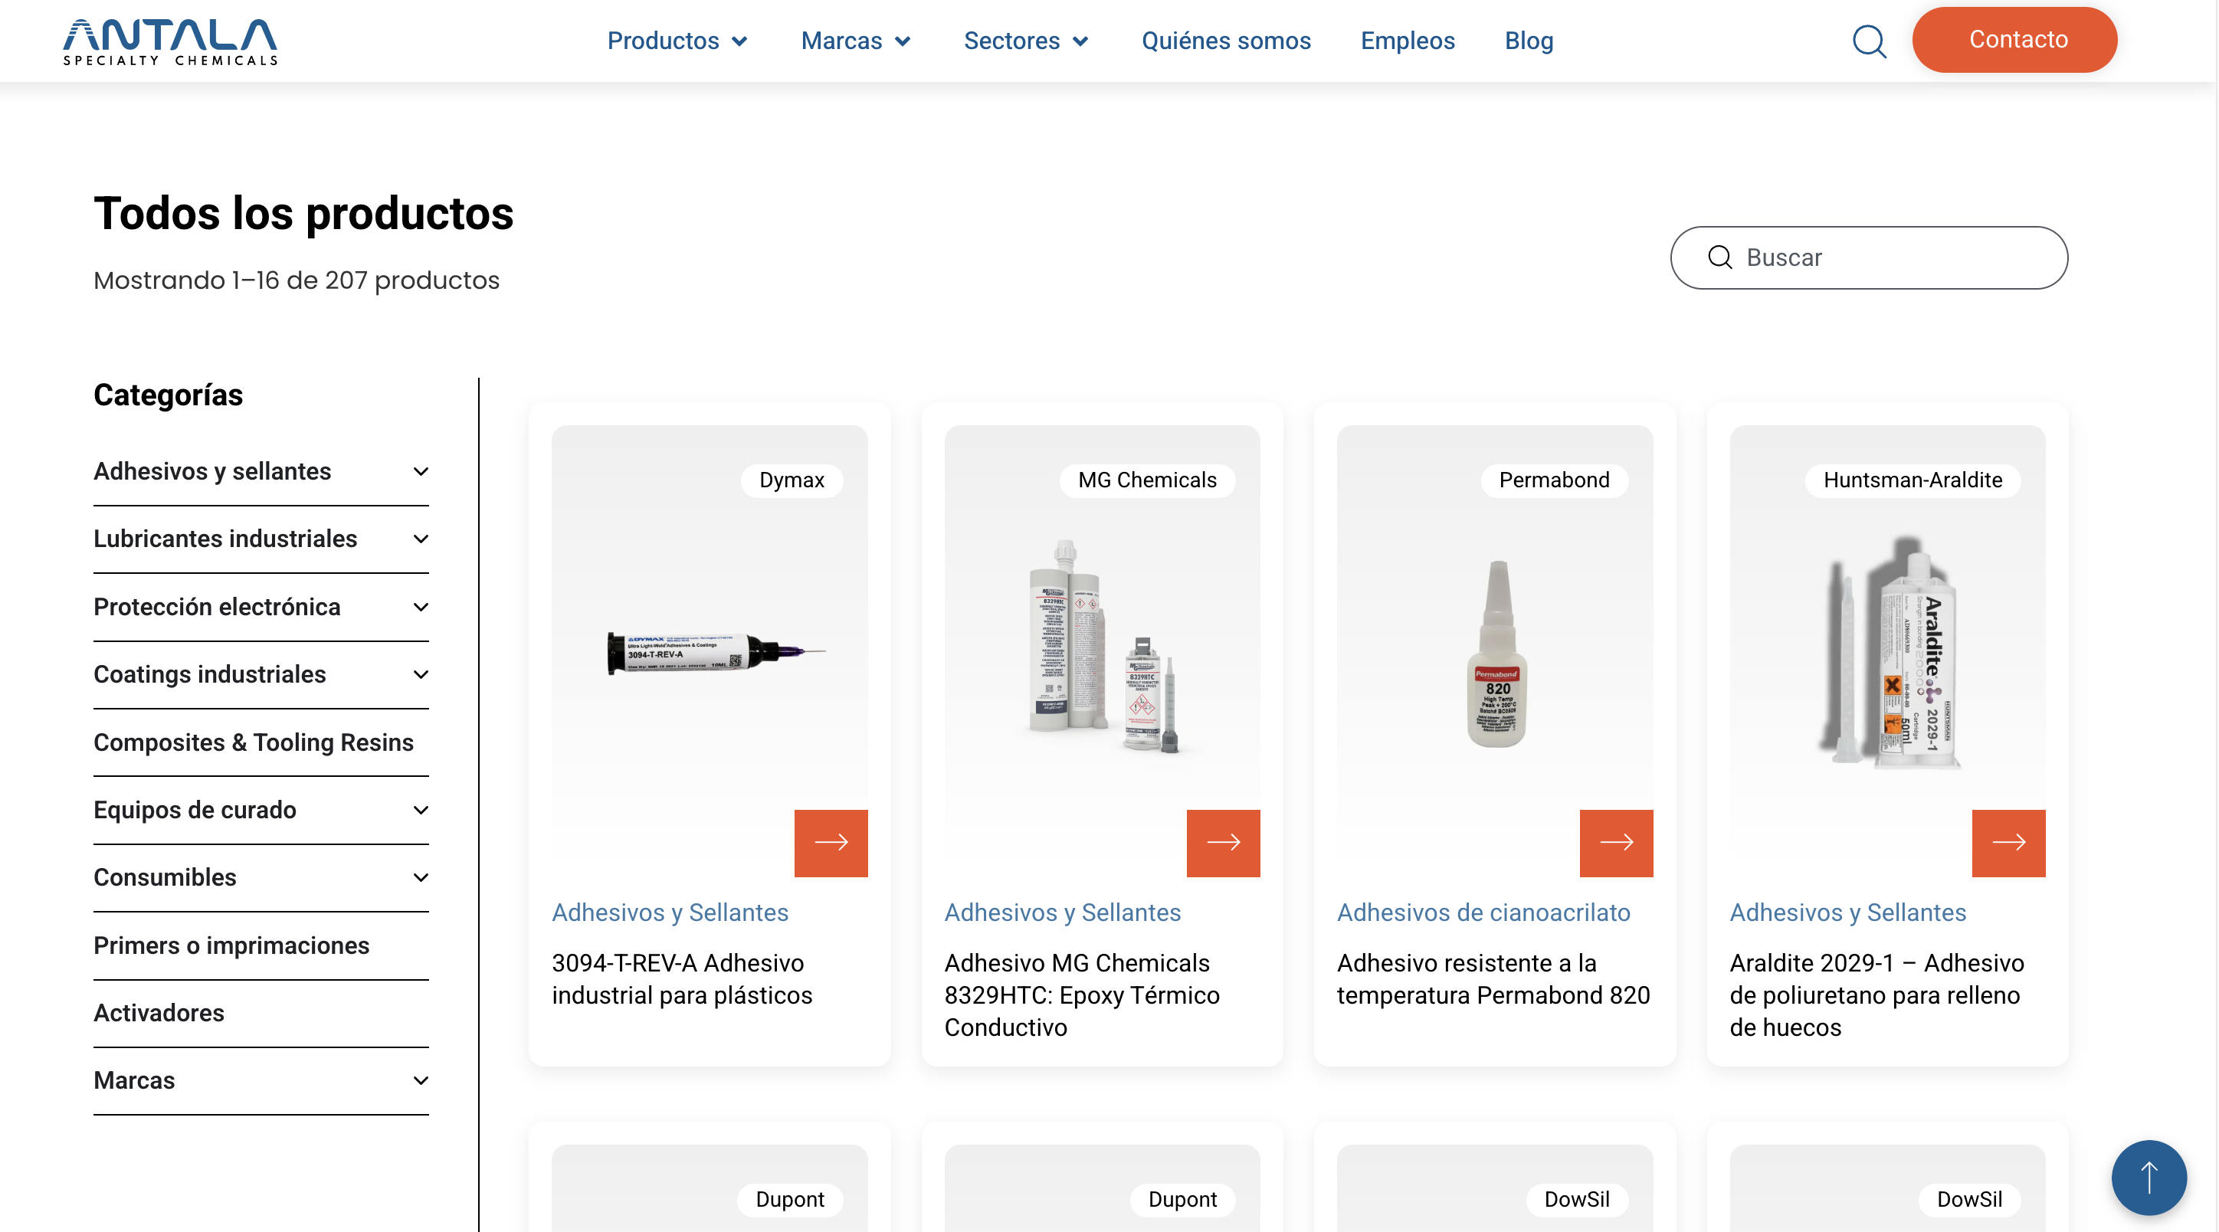
Task: Click the Antala Specialty Chemicals logo
Action: tap(171, 41)
